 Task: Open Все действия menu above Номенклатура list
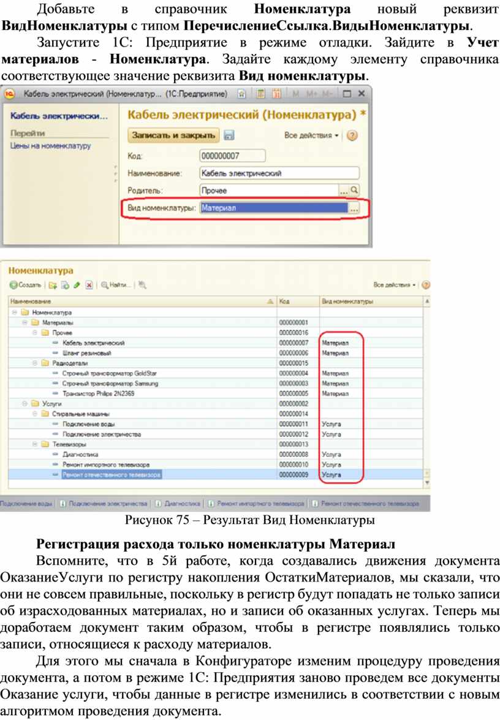click(395, 285)
